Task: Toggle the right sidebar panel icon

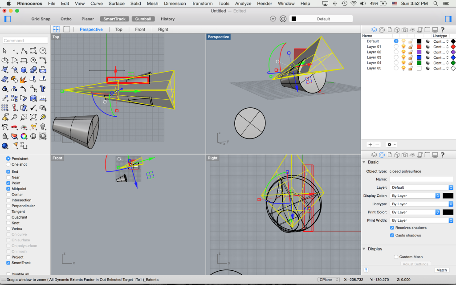Action: point(448,19)
